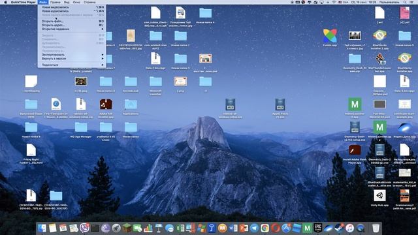Select the Microsoft Launcher folder
This screenshot has height=235, width=418.
tap(155, 82)
